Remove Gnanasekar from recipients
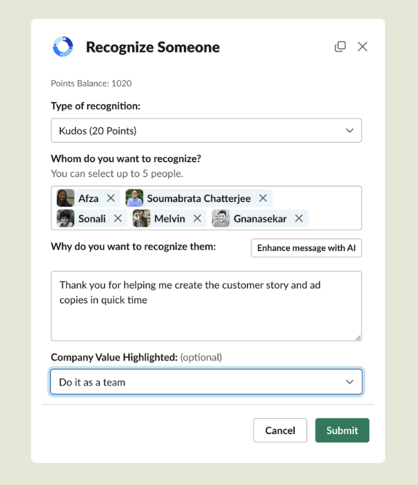This screenshot has width=418, height=485. point(299,218)
